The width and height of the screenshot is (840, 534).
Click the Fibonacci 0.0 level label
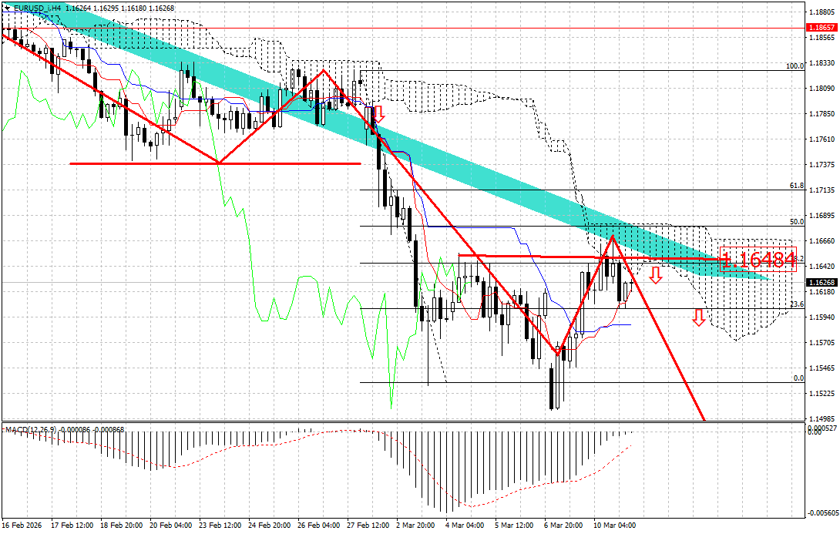pyautogui.click(x=798, y=378)
